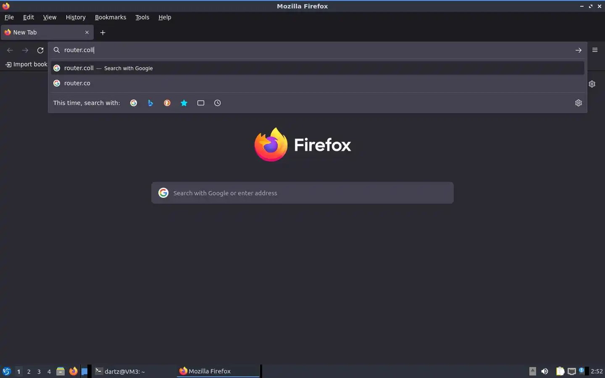Click the back navigation arrow
The height and width of the screenshot is (378, 605).
tap(10, 50)
